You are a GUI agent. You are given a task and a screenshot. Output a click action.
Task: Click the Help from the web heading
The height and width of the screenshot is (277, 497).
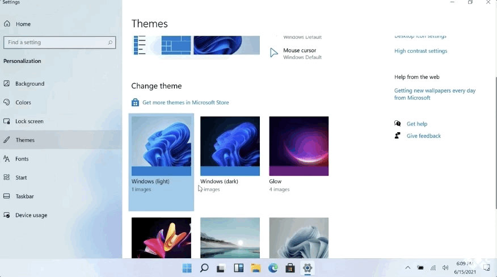pyautogui.click(x=417, y=77)
